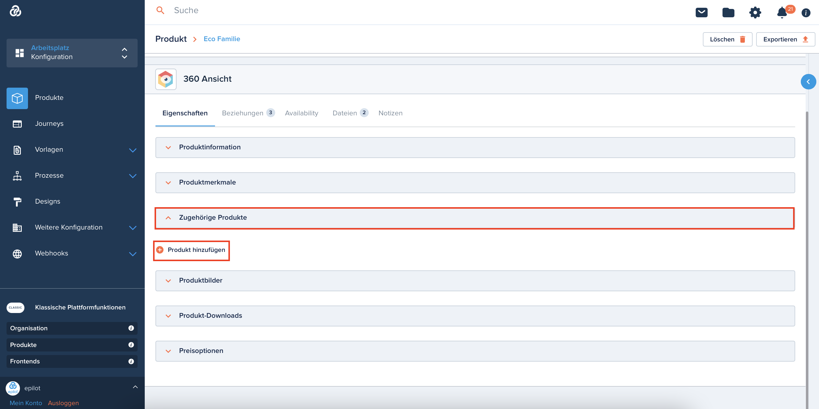Viewport: 819px width, 409px height.
Task: Expand the Produkt-Downloads section
Action: coord(475,316)
